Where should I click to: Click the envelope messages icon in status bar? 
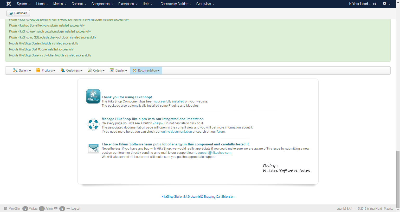(56, 208)
